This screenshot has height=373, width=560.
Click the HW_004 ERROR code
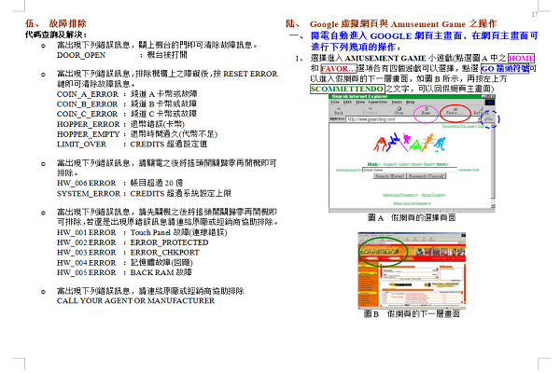tap(87, 263)
